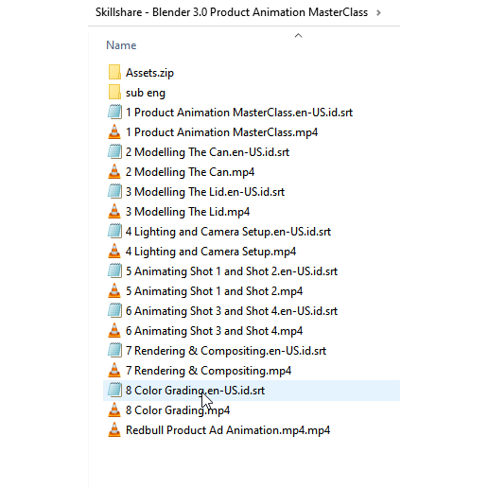Select '5 Animating Shot 1 and Shot 2.en-US.id.srt'

tap(232, 271)
